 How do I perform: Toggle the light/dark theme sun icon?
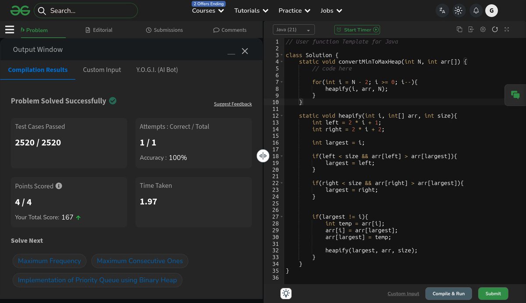click(x=458, y=11)
